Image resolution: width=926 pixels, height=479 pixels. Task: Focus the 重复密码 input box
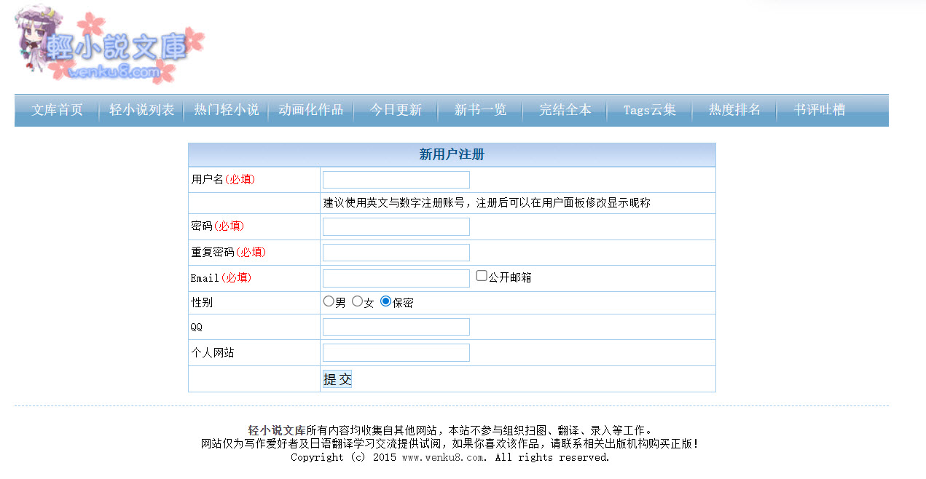click(x=396, y=253)
